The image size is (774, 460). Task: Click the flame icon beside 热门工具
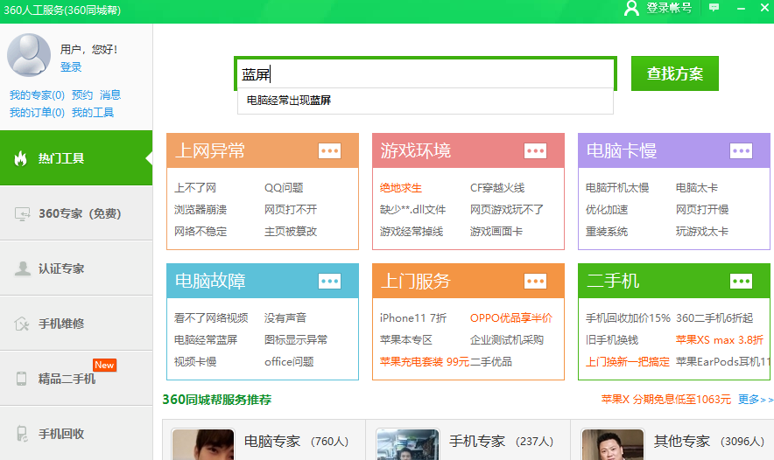tap(21, 158)
